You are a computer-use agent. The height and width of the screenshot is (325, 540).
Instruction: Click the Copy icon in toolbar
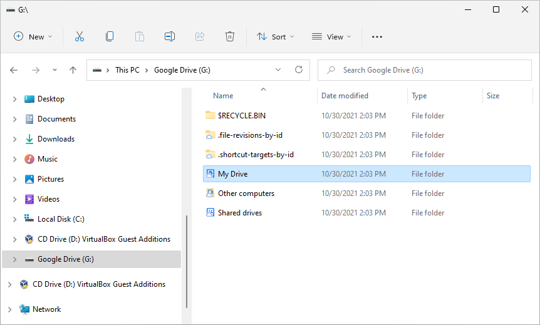tap(110, 36)
